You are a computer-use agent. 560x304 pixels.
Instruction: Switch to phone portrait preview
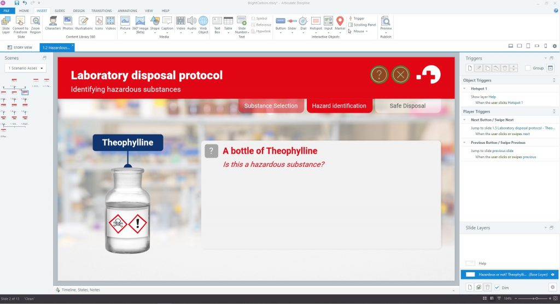click(545, 46)
